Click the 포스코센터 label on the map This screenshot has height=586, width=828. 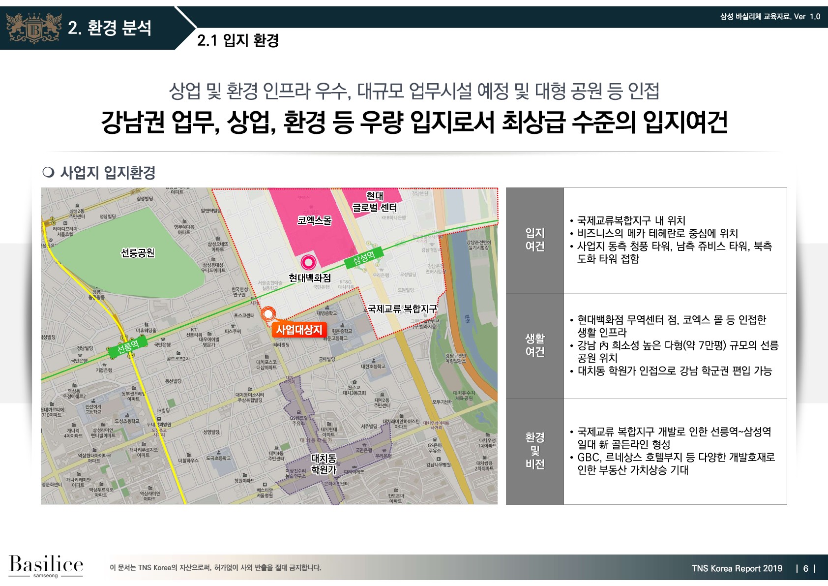point(244,315)
